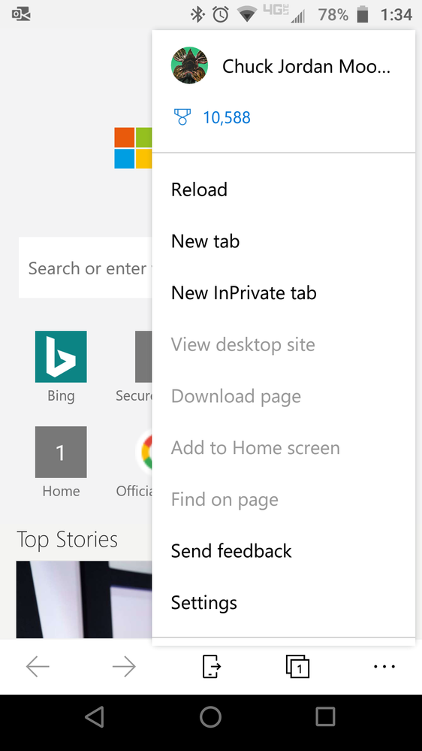The width and height of the screenshot is (422, 751).
Task: Tap the Chuck Jordan Moo... account name
Action: [x=306, y=66]
